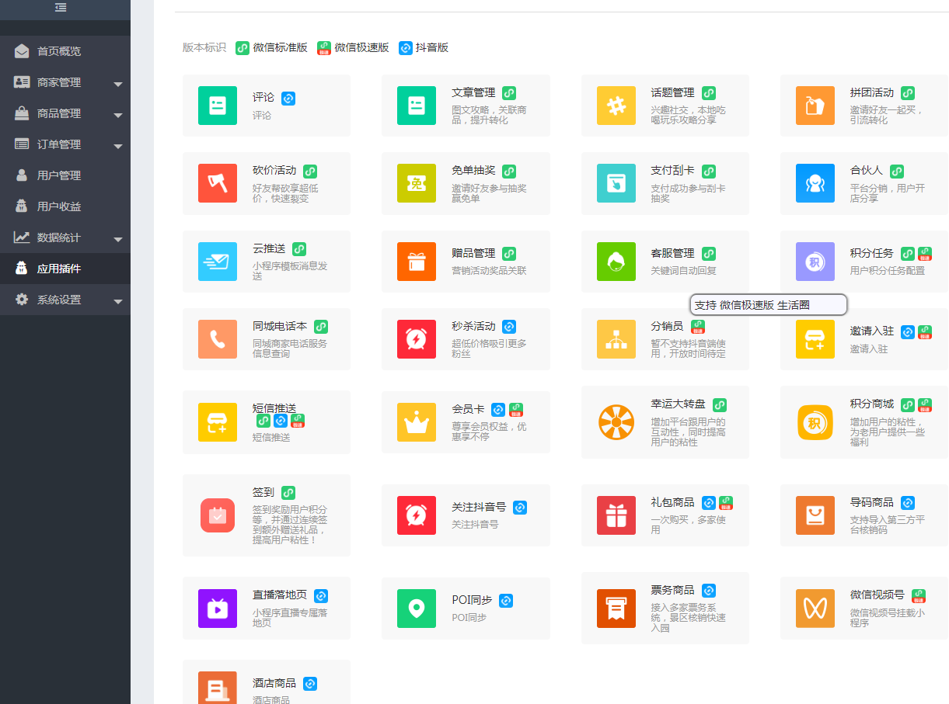Expand the 订单管理 menu arrow
Viewport: 949px width, 704px height.
[x=118, y=146]
